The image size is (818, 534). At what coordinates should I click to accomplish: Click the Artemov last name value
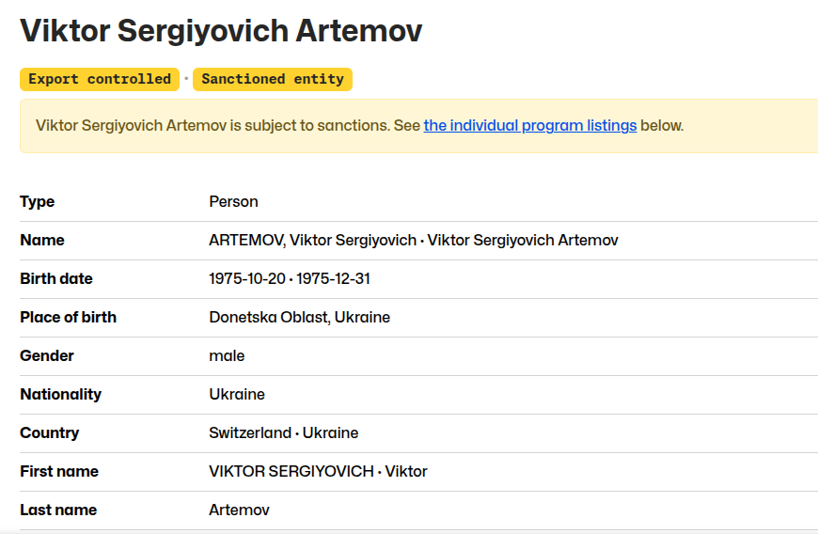[239, 510]
